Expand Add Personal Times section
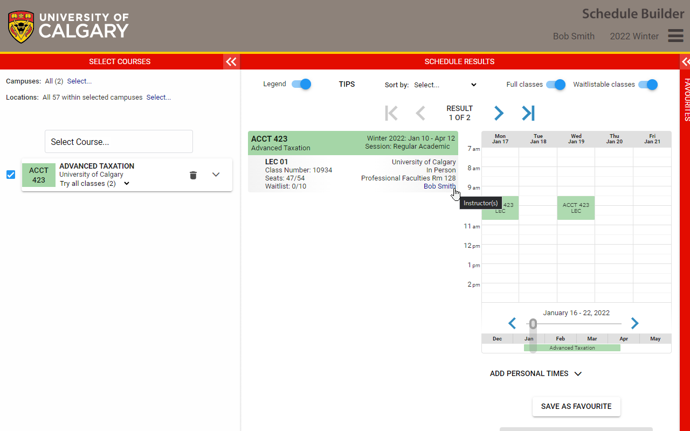The height and width of the screenshot is (431, 690). 536,373
